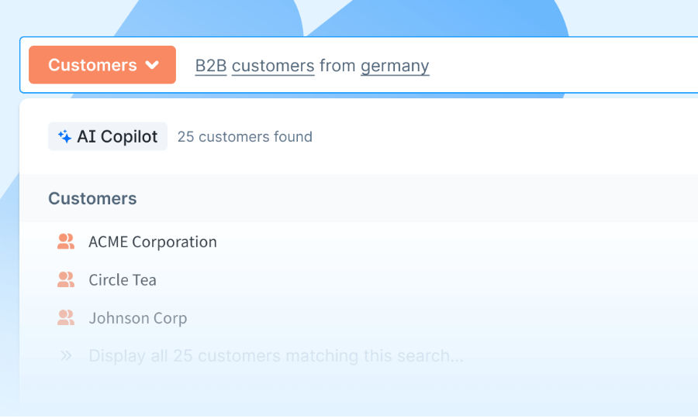Expand the Customers dropdown chevron arrow
Screen dimensions: 698x418
[x=152, y=65]
